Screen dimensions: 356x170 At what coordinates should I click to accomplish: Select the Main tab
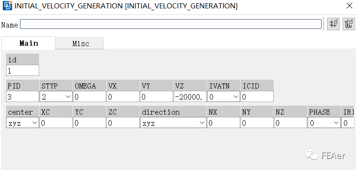click(28, 43)
